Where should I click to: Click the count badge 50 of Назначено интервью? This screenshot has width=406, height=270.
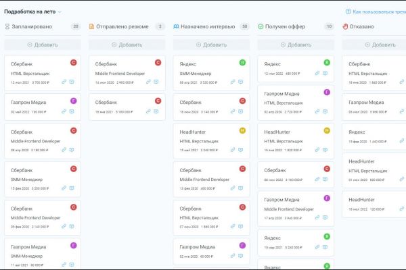click(244, 26)
